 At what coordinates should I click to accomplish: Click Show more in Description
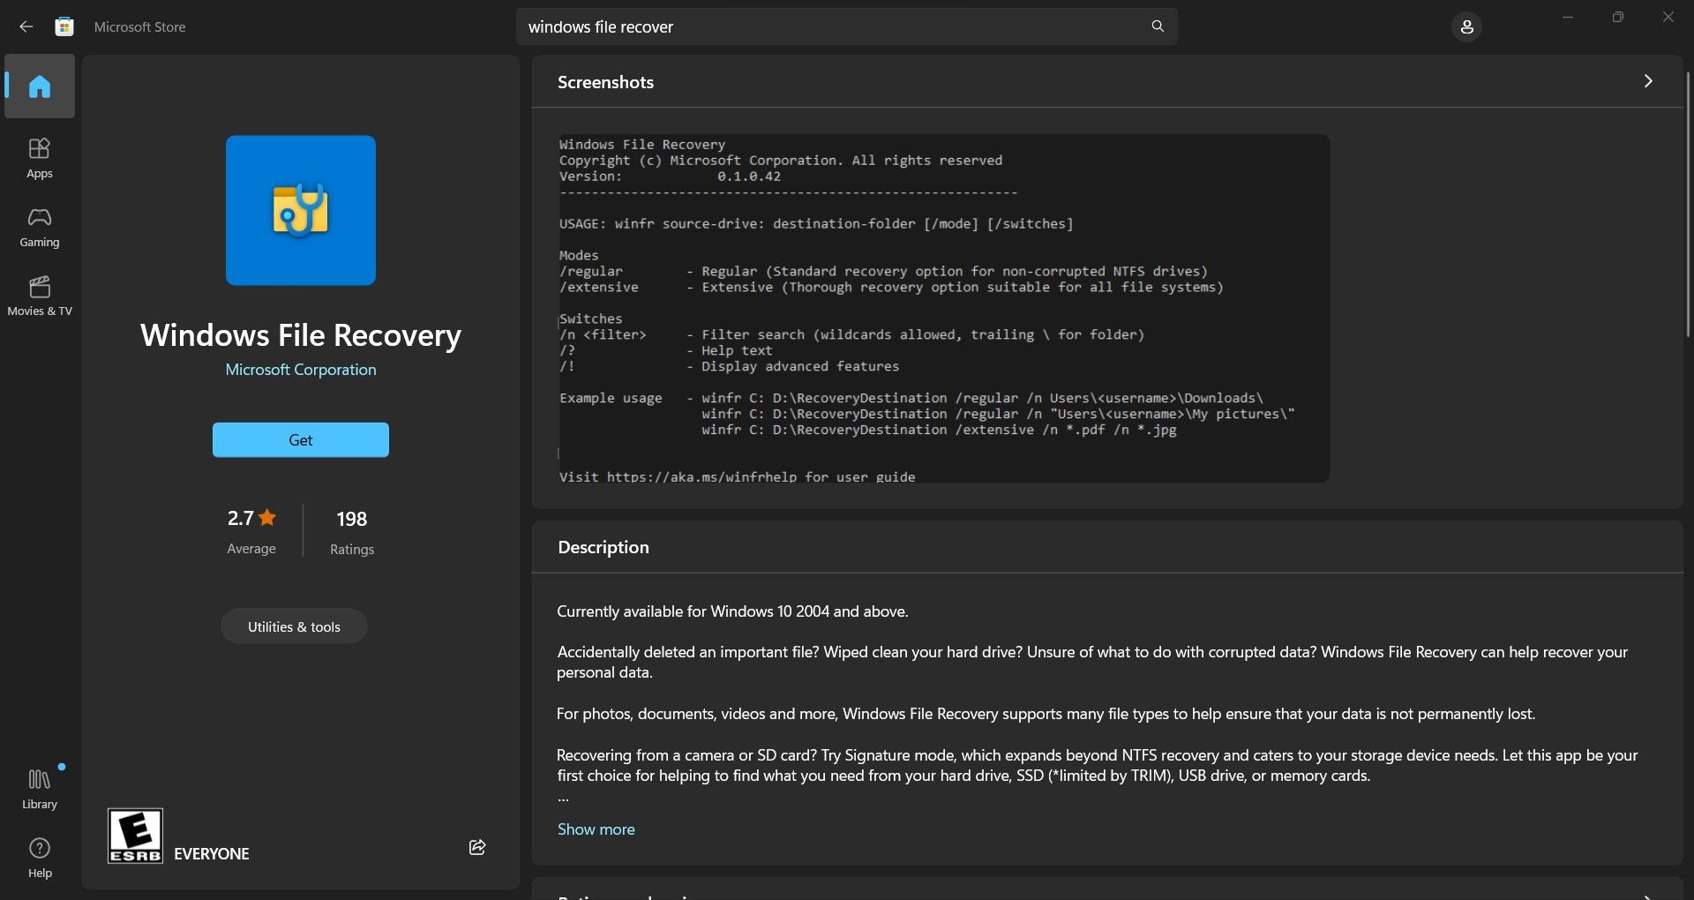pyautogui.click(x=596, y=829)
